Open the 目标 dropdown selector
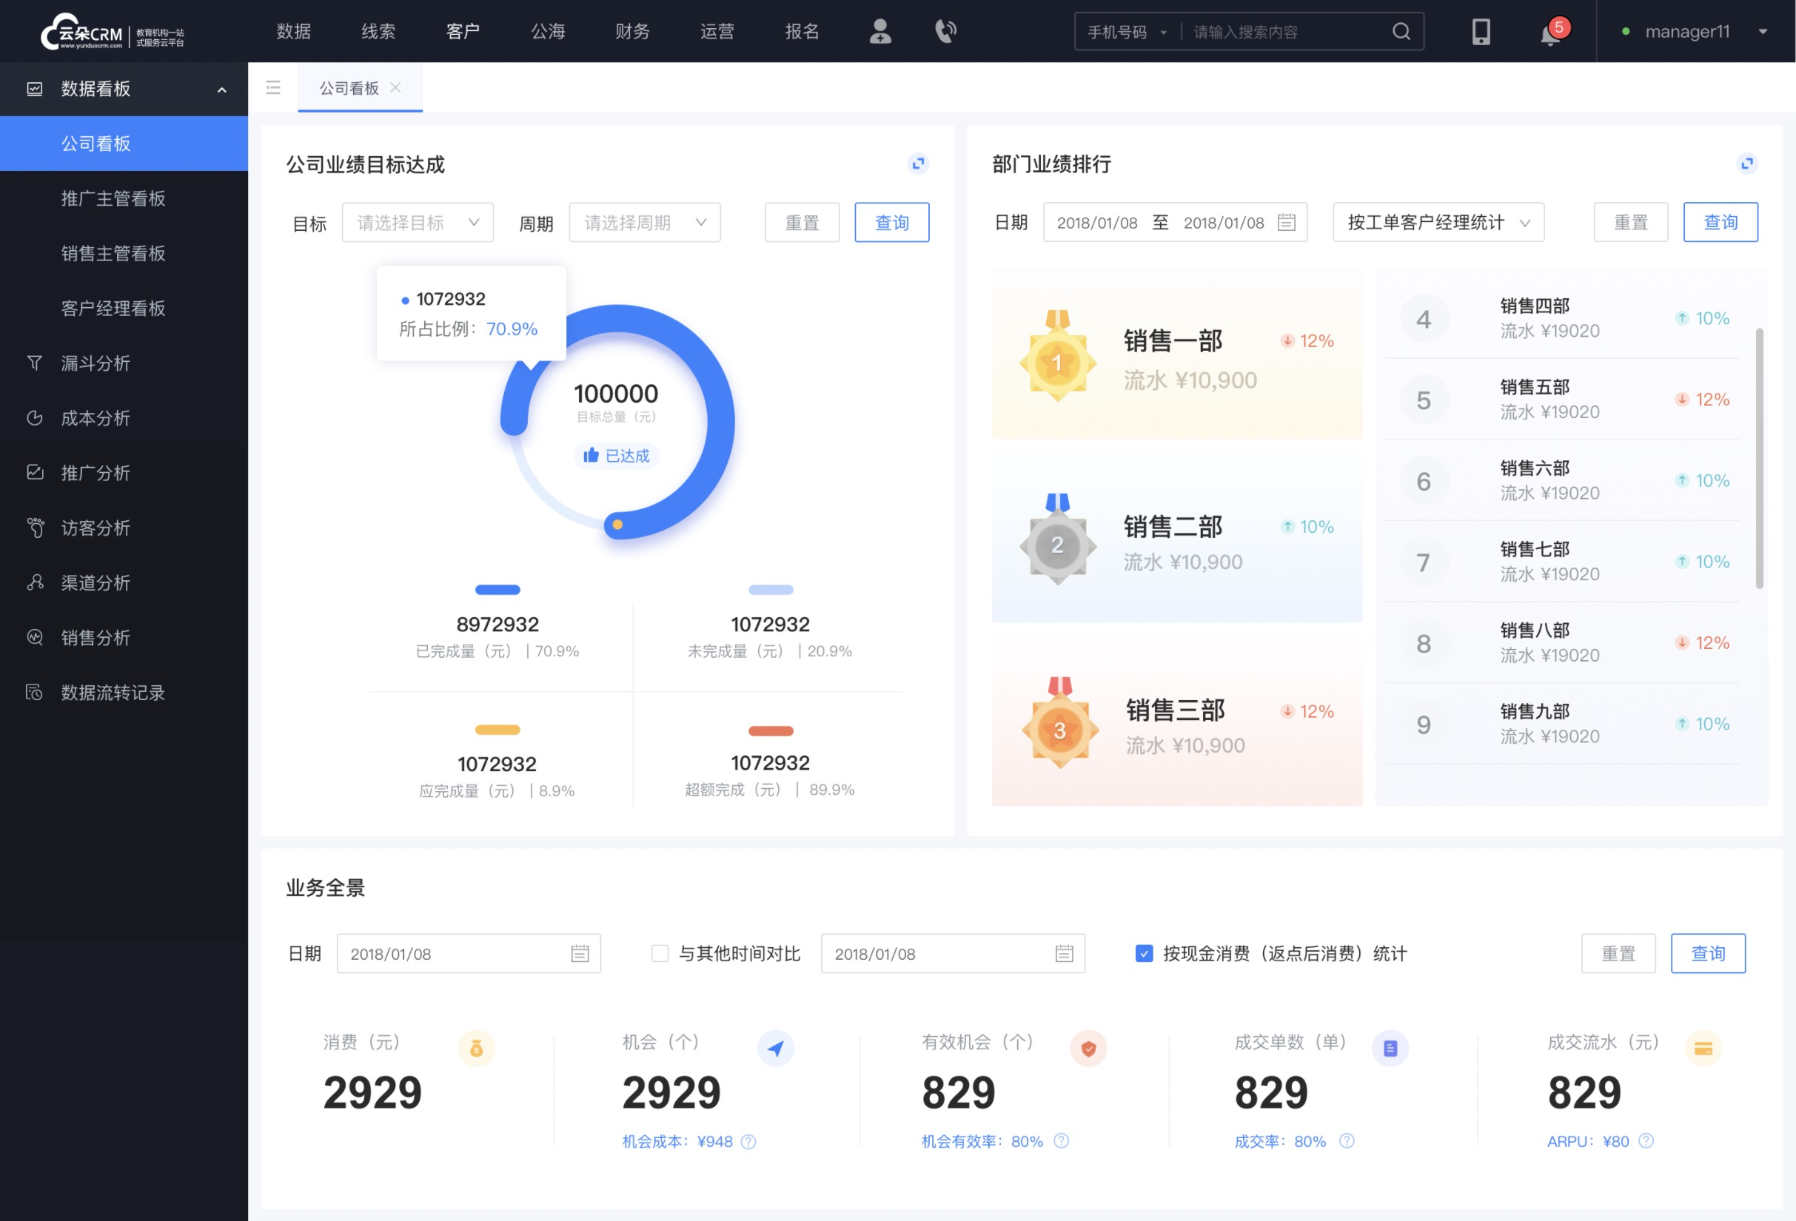Screen dimensions: 1796x1221 pyautogui.click(x=417, y=222)
